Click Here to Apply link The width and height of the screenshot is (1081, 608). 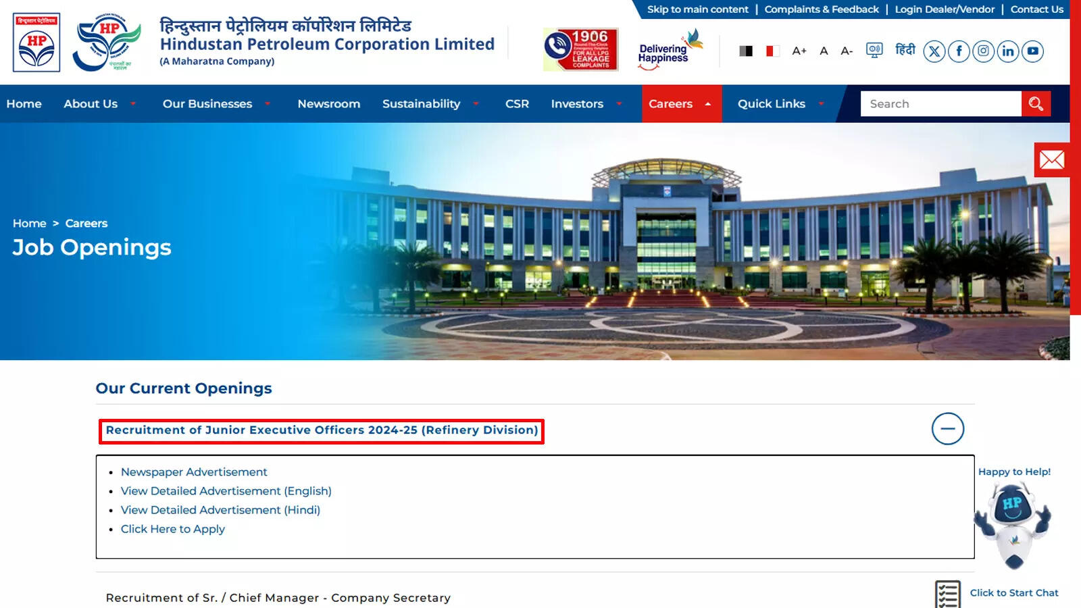(x=172, y=529)
